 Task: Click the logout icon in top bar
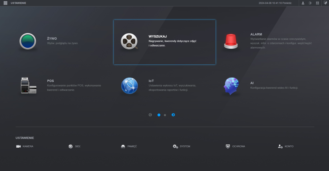tap(310, 3)
